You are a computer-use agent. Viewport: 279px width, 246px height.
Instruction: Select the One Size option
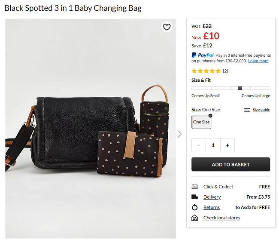[201, 122]
